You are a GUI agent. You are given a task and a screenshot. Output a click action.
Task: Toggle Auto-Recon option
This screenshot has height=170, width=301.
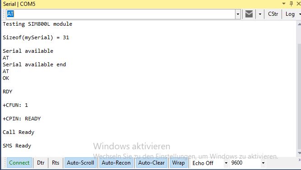(116, 163)
